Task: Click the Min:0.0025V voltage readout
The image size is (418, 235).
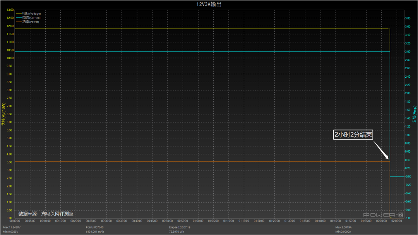Action: (11, 232)
